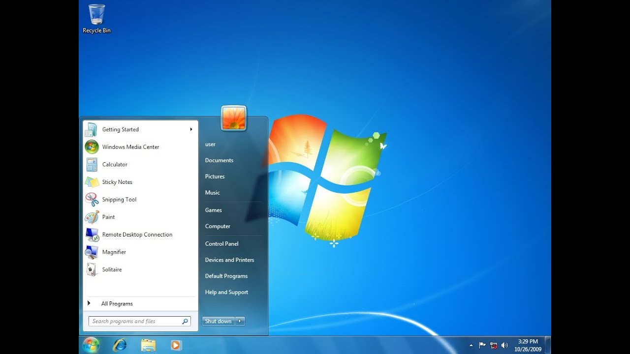Click the Calculator label
The width and height of the screenshot is (630, 354).
115,164
